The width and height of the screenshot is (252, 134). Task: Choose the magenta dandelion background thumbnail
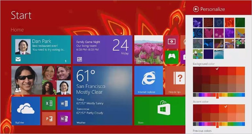(219, 33)
